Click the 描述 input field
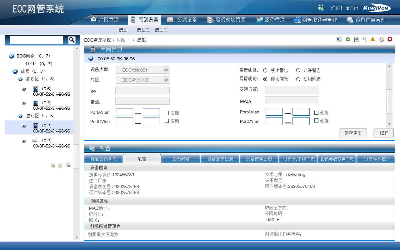 point(142,101)
